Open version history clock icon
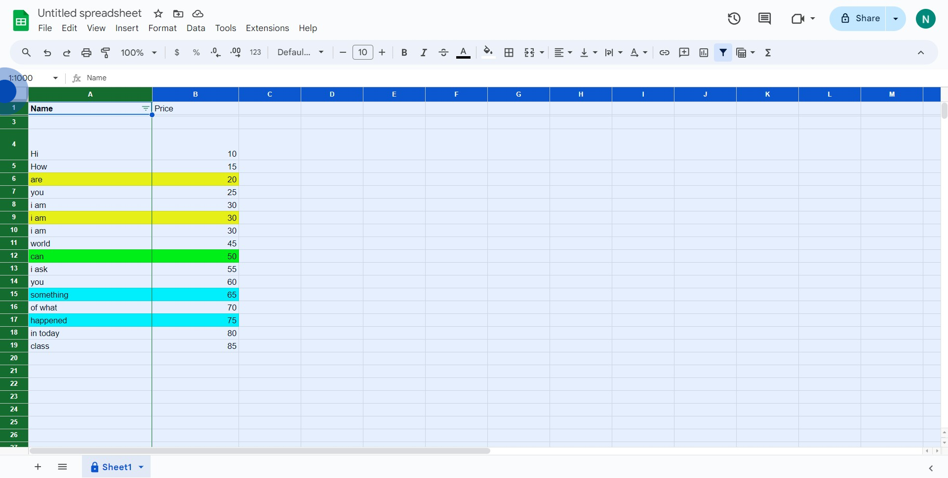This screenshot has width=948, height=478. click(x=734, y=19)
